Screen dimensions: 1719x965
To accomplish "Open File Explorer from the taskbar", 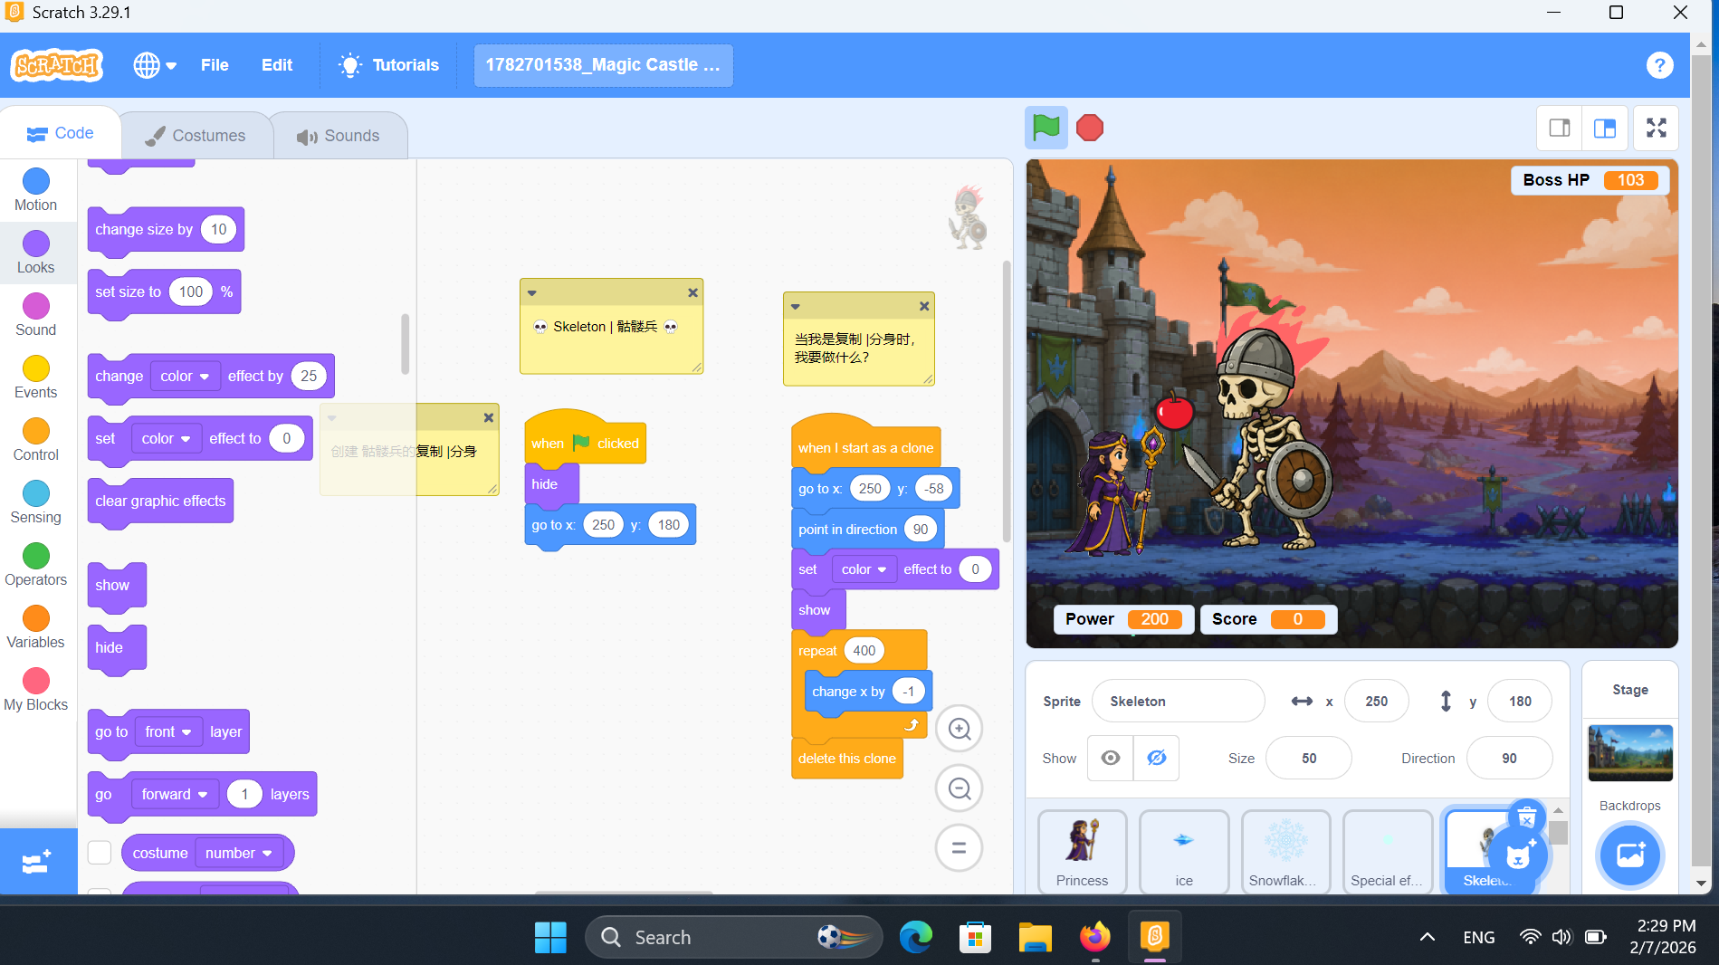I will (x=1035, y=937).
